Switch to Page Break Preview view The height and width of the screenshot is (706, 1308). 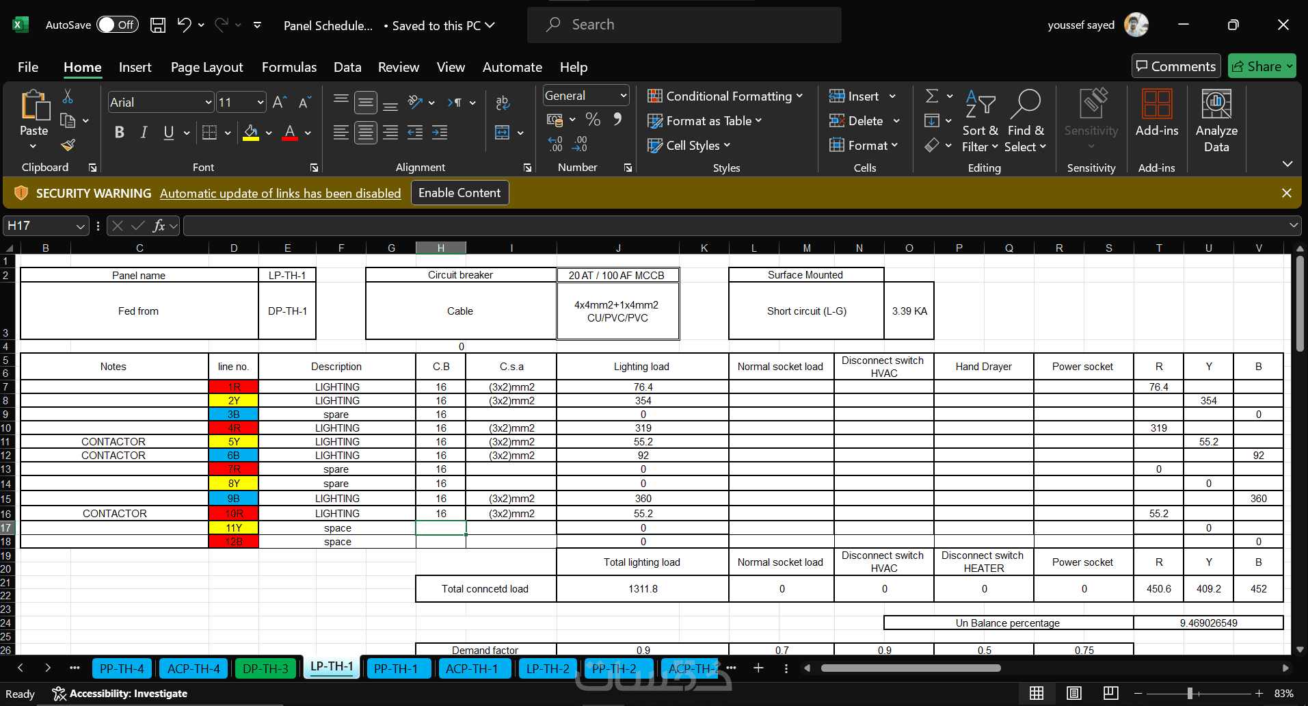click(x=1110, y=693)
